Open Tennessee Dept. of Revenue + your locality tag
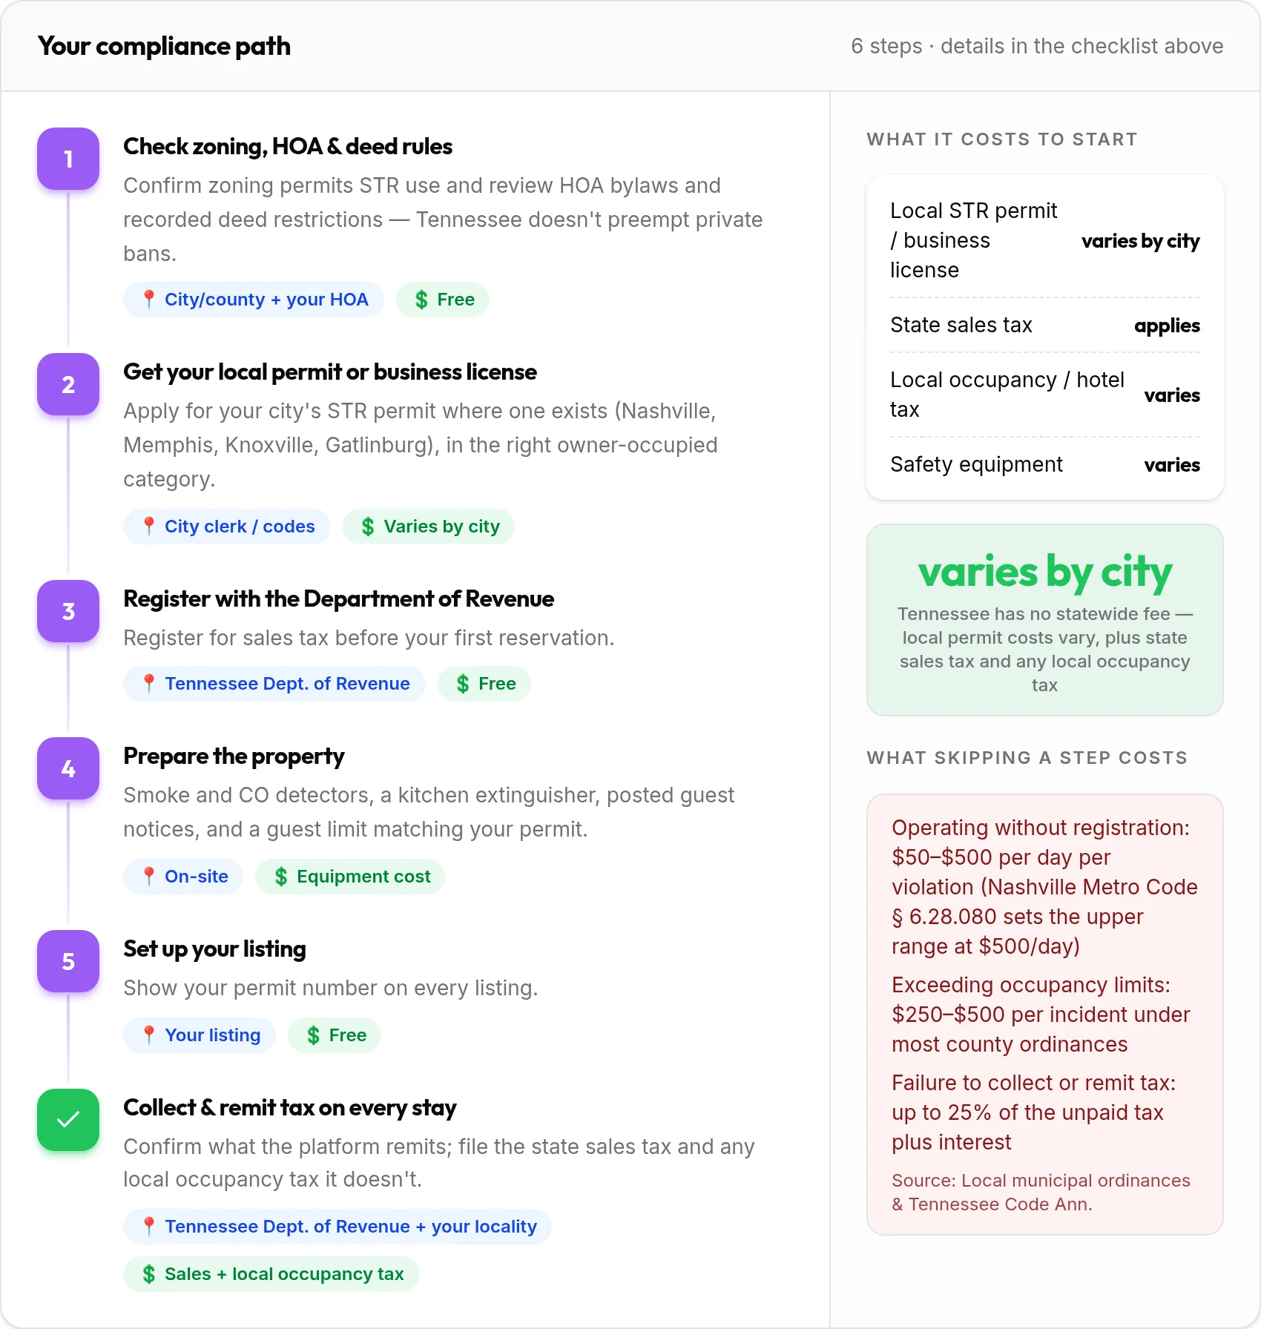 point(338,1227)
